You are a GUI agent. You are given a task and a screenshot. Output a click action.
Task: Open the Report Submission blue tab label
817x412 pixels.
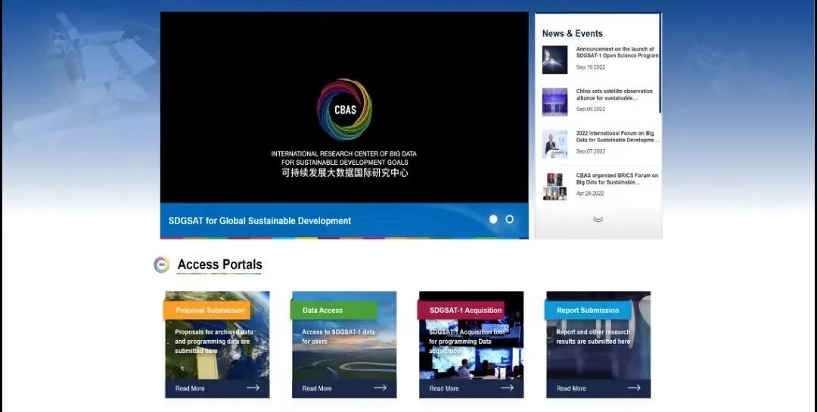[x=589, y=310]
